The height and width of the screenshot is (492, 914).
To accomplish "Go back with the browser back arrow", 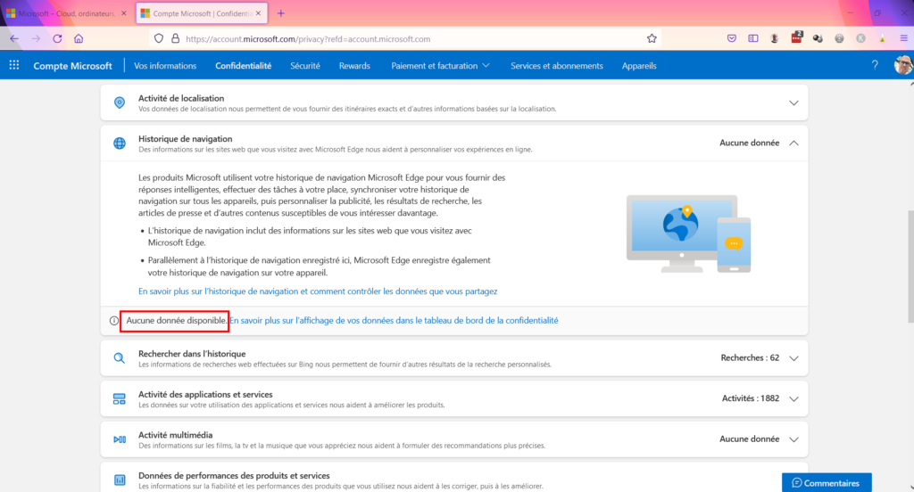I will pyautogui.click(x=14, y=38).
